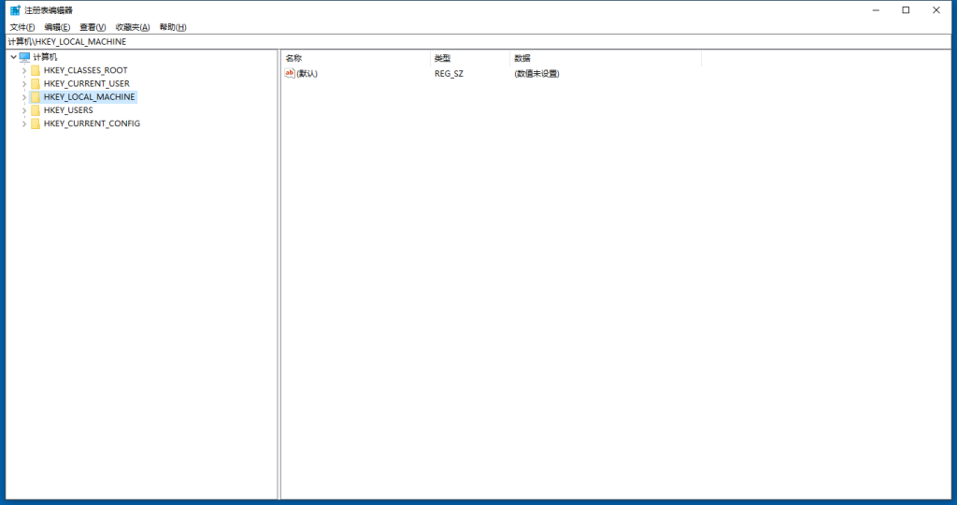Open the 查看(V) menu
Screen dimensions: 957x505
pyautogui.click(x=93, y=27)
